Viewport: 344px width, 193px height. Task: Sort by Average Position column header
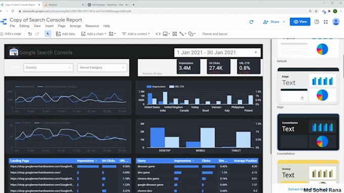245,161
